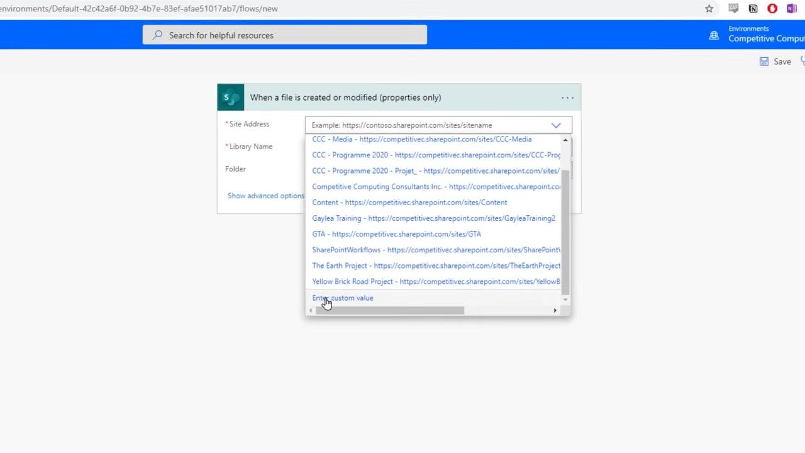Click the Library Name field label
The height and width of the screenshot is (453, 805).
[251, 147]
